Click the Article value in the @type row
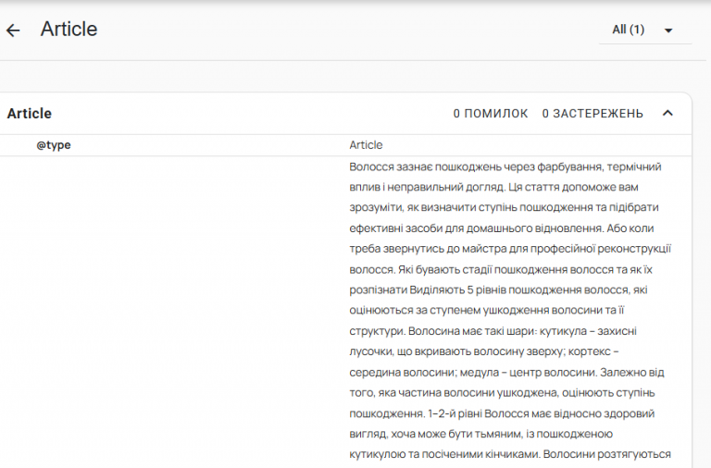 point(366,145)
